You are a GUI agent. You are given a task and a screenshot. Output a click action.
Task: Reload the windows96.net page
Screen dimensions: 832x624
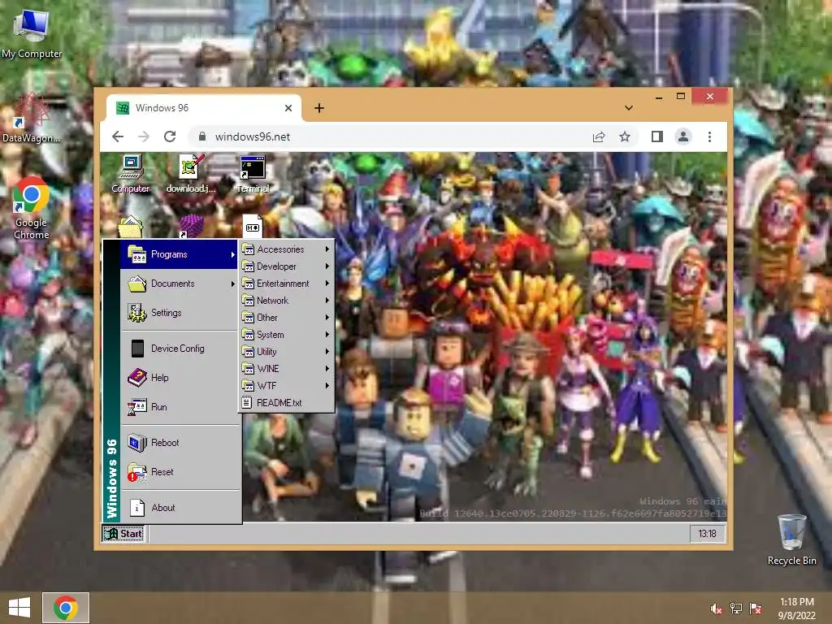[170, 136]
